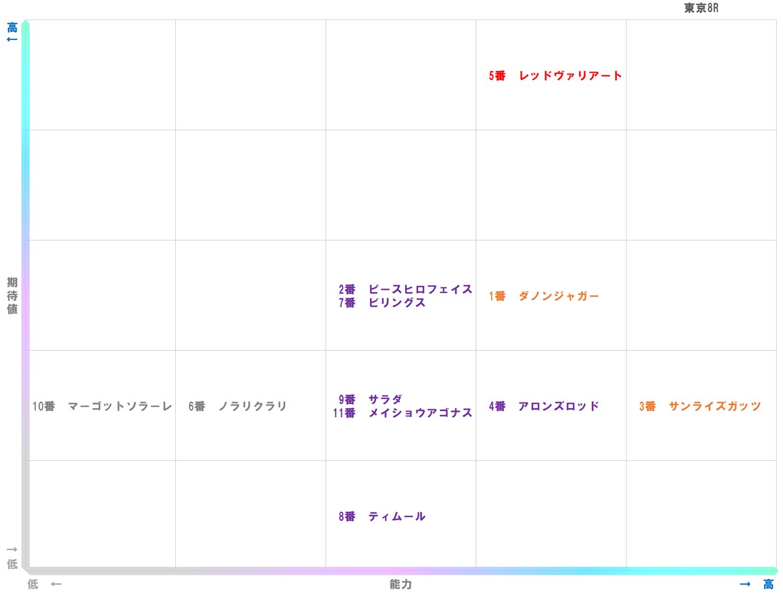
Task: Click the arrow above the bottom-left vertical 低
Action: 12,550
